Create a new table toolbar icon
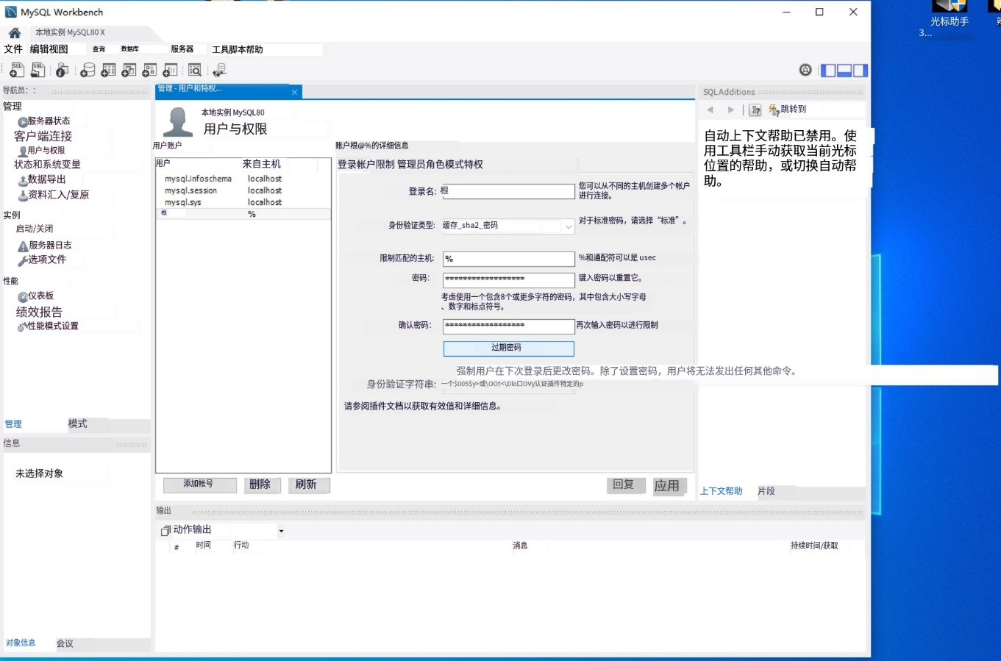Image resolution: width=1001 pixels, height=661 pixels. coord(108,70)
